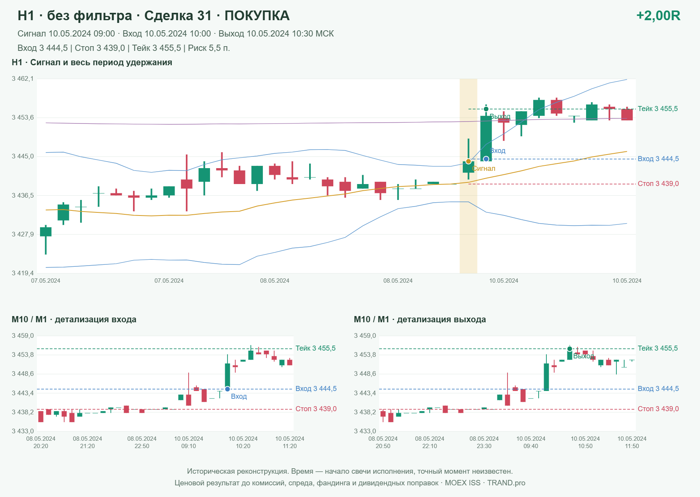Click 'Вход 3 444,5' beside the exit detail chart
The width and height of the screenshot is (700, 497).
(x=658, y=389)
